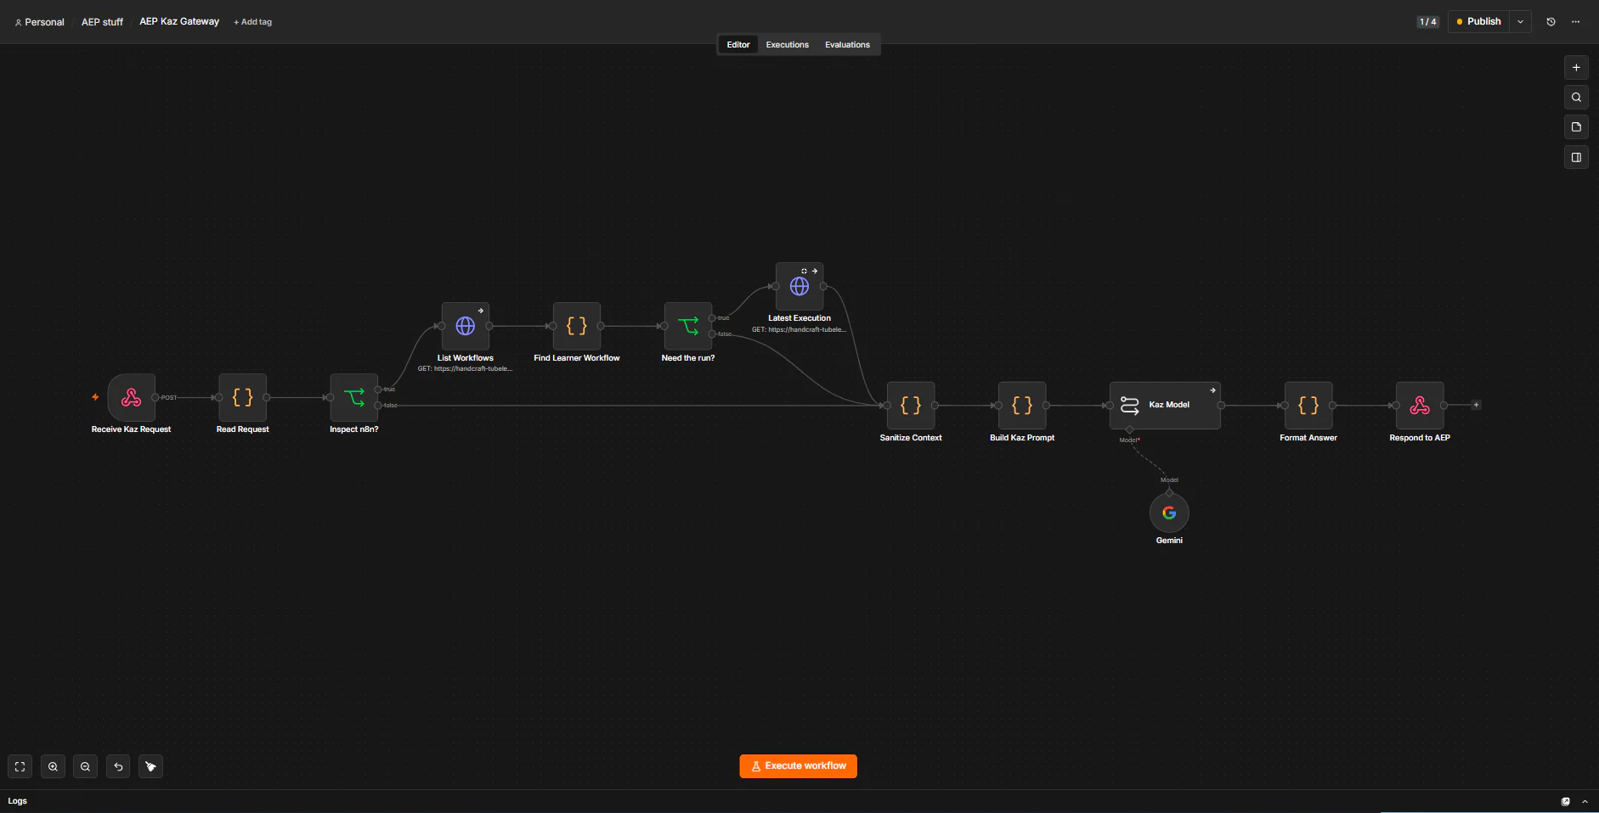Expand the Publish dropdown arrow

[x=1520, y=21]
